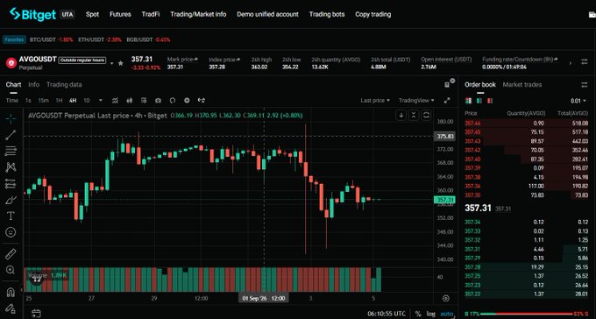
Task: Switch to the Trading data tab
Action: (64, 84)
